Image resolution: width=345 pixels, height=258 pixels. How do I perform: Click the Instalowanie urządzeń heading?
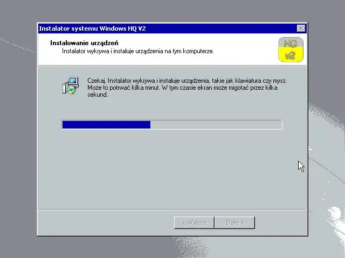coord(84,43)
